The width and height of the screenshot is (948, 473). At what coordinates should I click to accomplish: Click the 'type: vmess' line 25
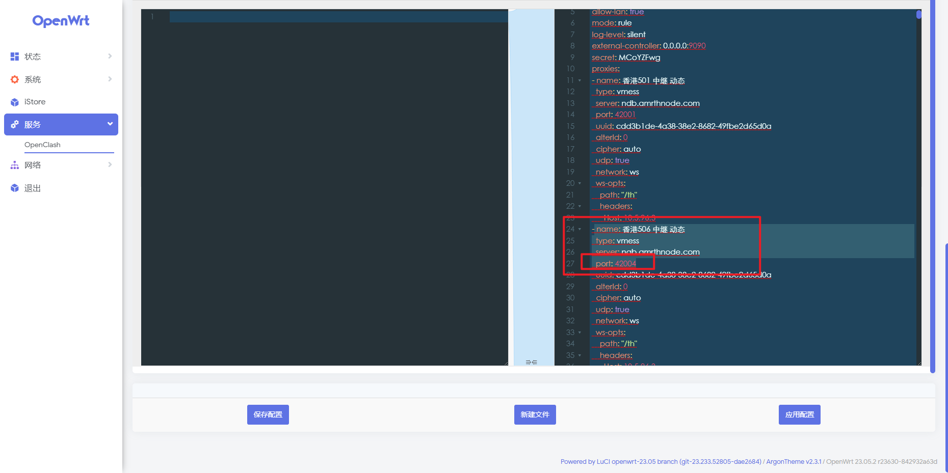617,241
